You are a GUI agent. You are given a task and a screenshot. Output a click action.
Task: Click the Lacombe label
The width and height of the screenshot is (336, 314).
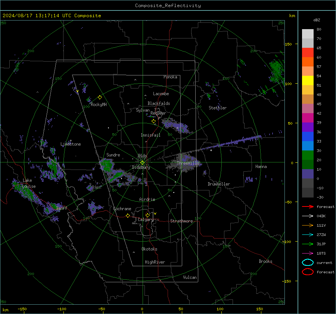[161, 94]
